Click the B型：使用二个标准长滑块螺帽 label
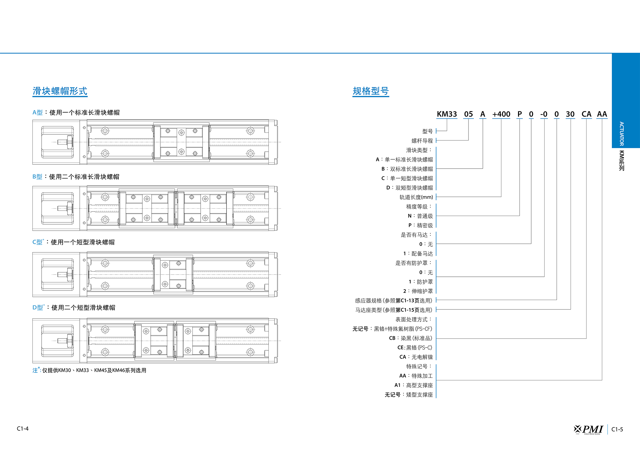Screen dimensions: 640x454 [x=76, y=177]
